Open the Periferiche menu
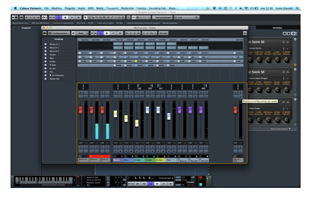This screenshot has height=199, width=316. click(127, 8)
